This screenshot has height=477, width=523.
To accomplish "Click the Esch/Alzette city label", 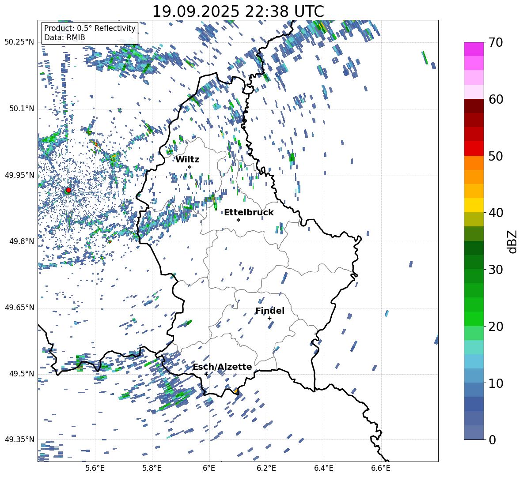I will point(223,367).
